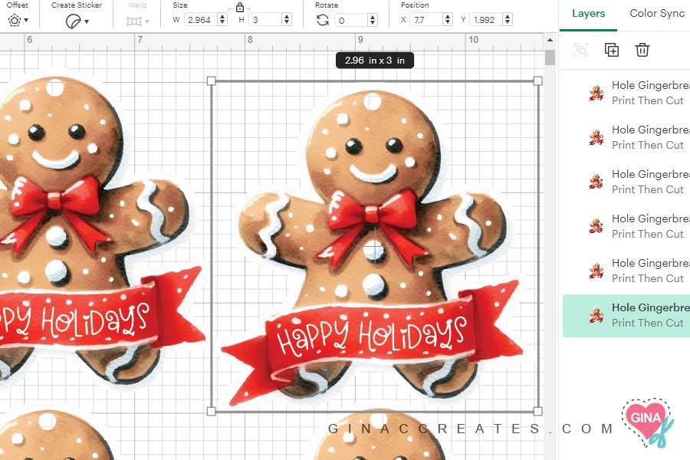Increase the width using the W stepper up arrow
The width and height of the screenshot is (690, 460).
222,15
